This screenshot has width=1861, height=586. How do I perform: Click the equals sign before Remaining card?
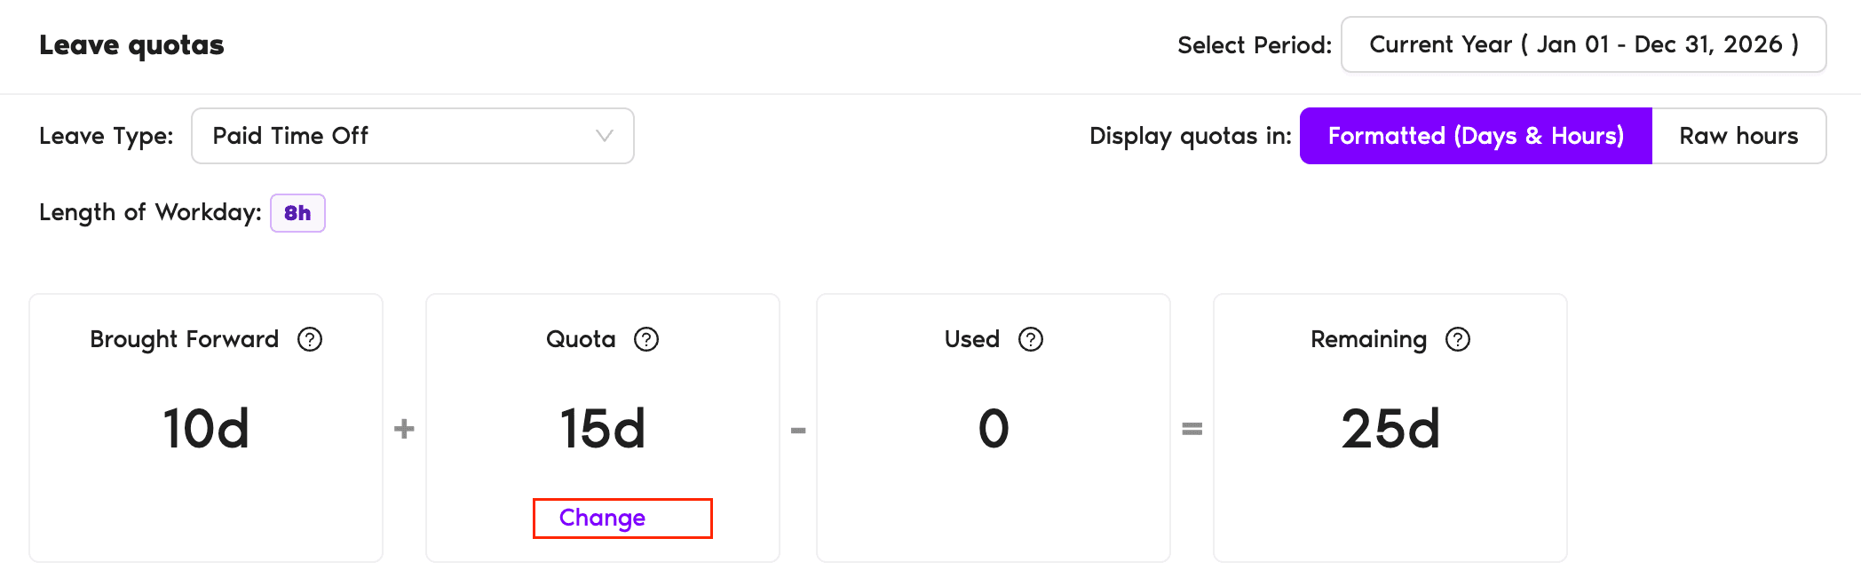(1192, 429)
